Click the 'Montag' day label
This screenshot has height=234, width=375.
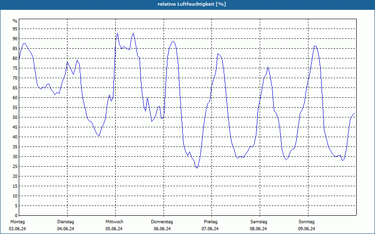(x=17, y=222)
